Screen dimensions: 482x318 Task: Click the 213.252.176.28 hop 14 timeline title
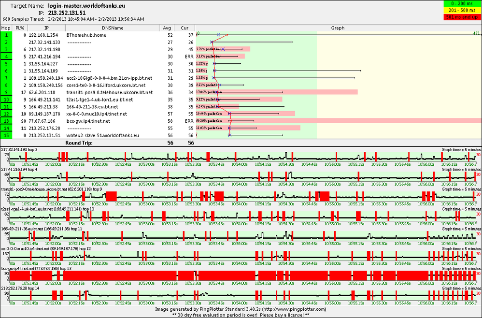pyautogui.click(x=20, y=288)
